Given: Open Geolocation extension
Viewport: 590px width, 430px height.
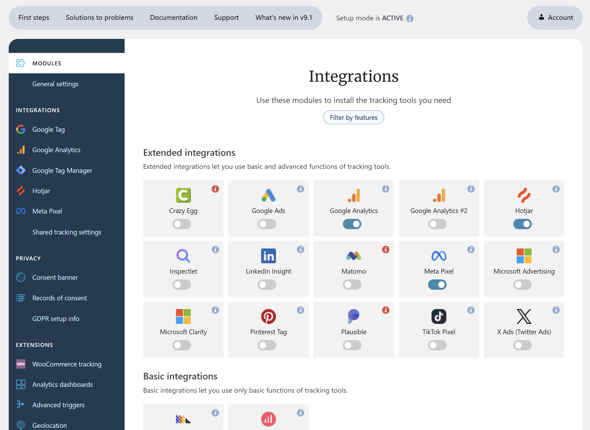Looking at the screenshot, I should point(49,426).
